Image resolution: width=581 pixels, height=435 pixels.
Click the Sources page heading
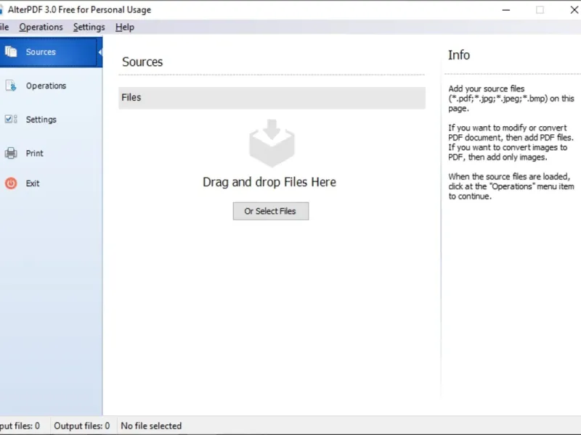[142, 62]
